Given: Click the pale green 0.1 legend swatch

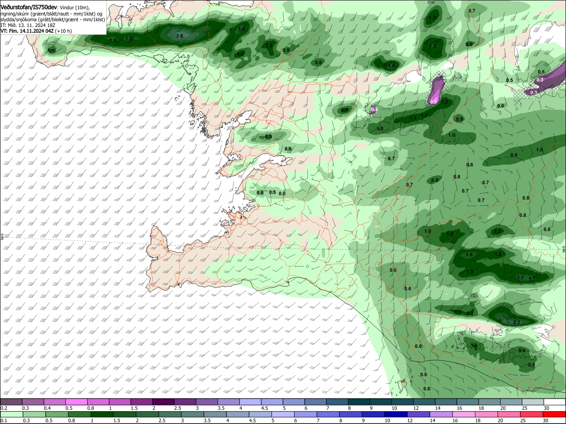Looking at the screenshot, I should (x=11, y=414).
